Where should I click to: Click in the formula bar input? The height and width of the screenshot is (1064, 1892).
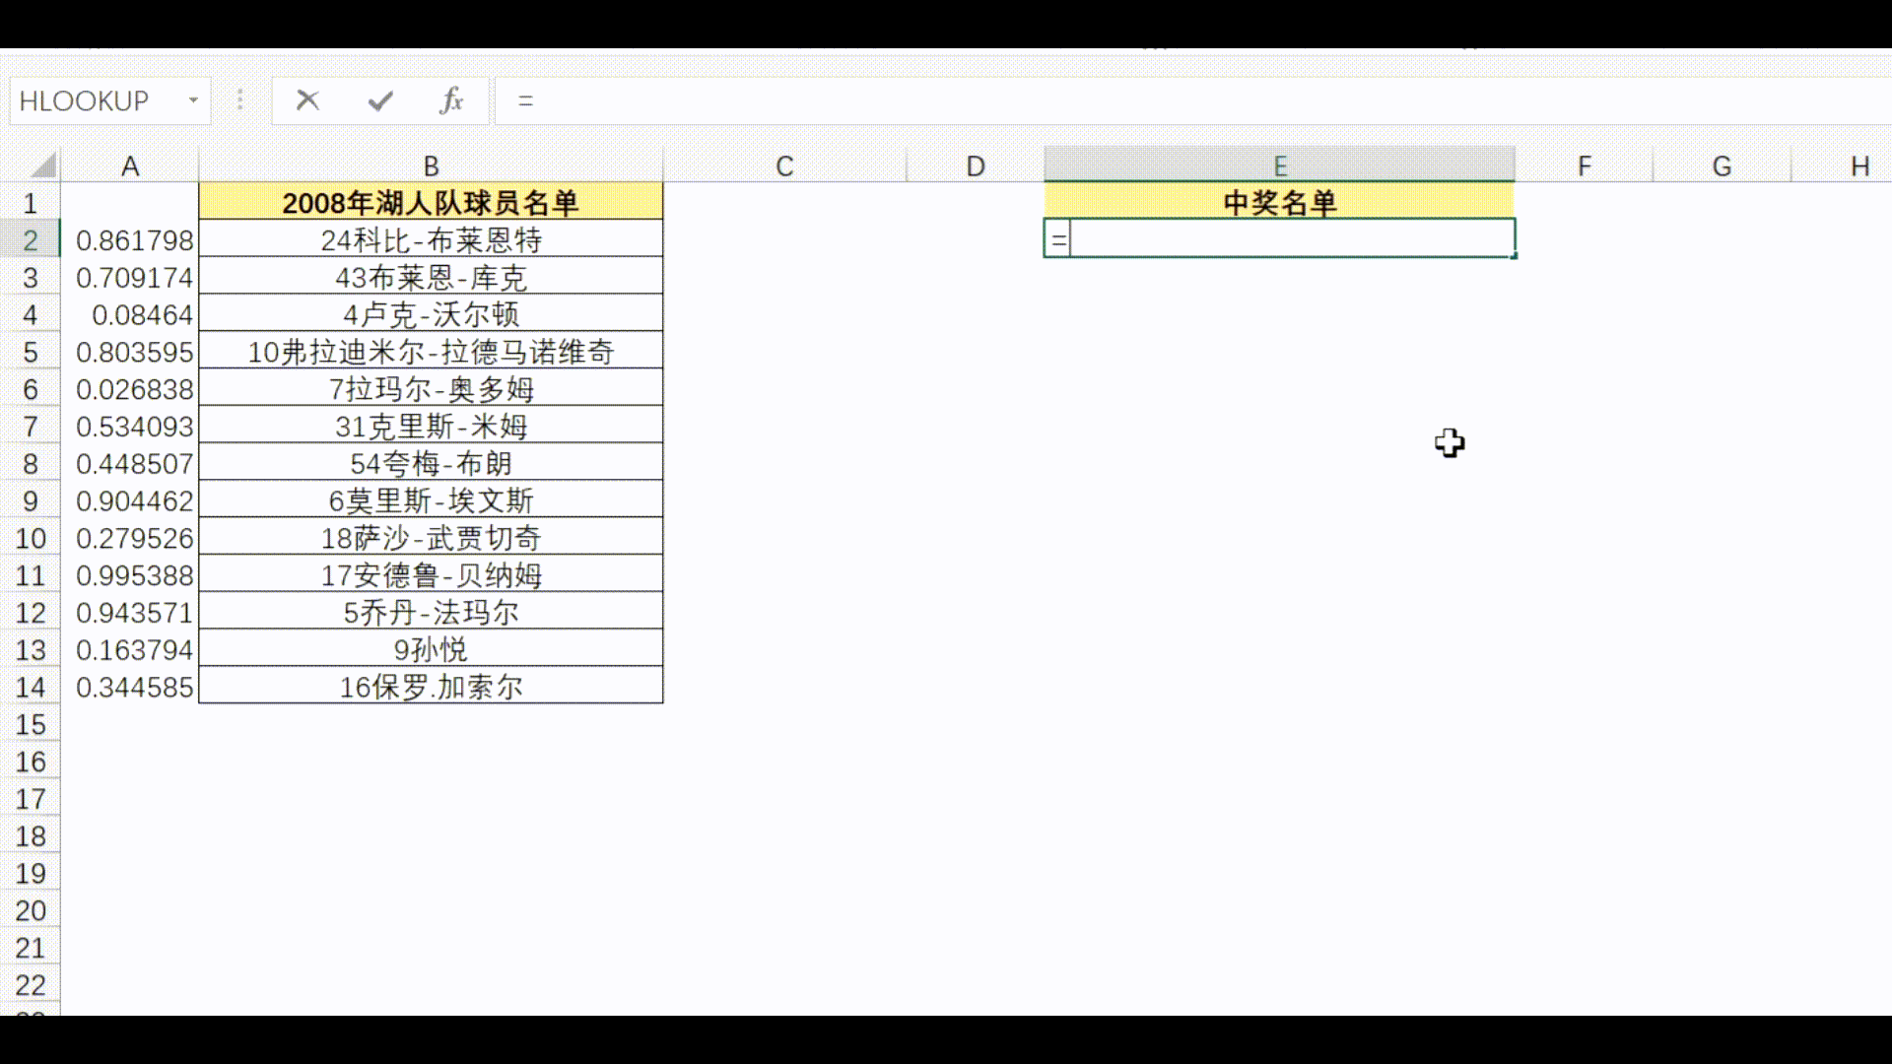(1192, 100)
